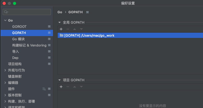The image size is (203, 108).
Task: Add a new path under 项目 GOPATH
Action: (61, 87)
